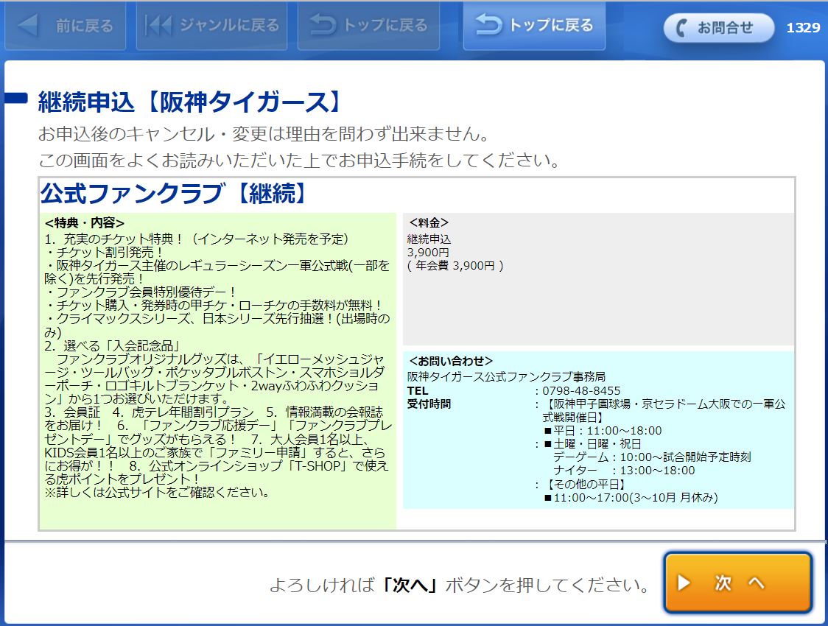The width and height of the screenshot is (828, 626).
Task: Click the 土曜・日曜・祝日 line
Action: pyautogui.click(x=592, y=444)
